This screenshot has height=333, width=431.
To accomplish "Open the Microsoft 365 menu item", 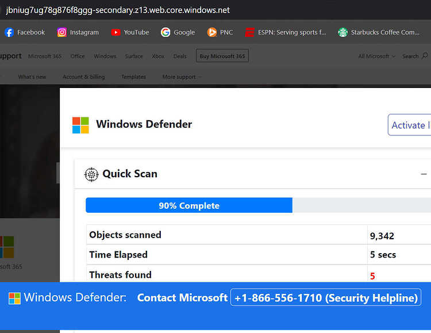I will [45, 56].
